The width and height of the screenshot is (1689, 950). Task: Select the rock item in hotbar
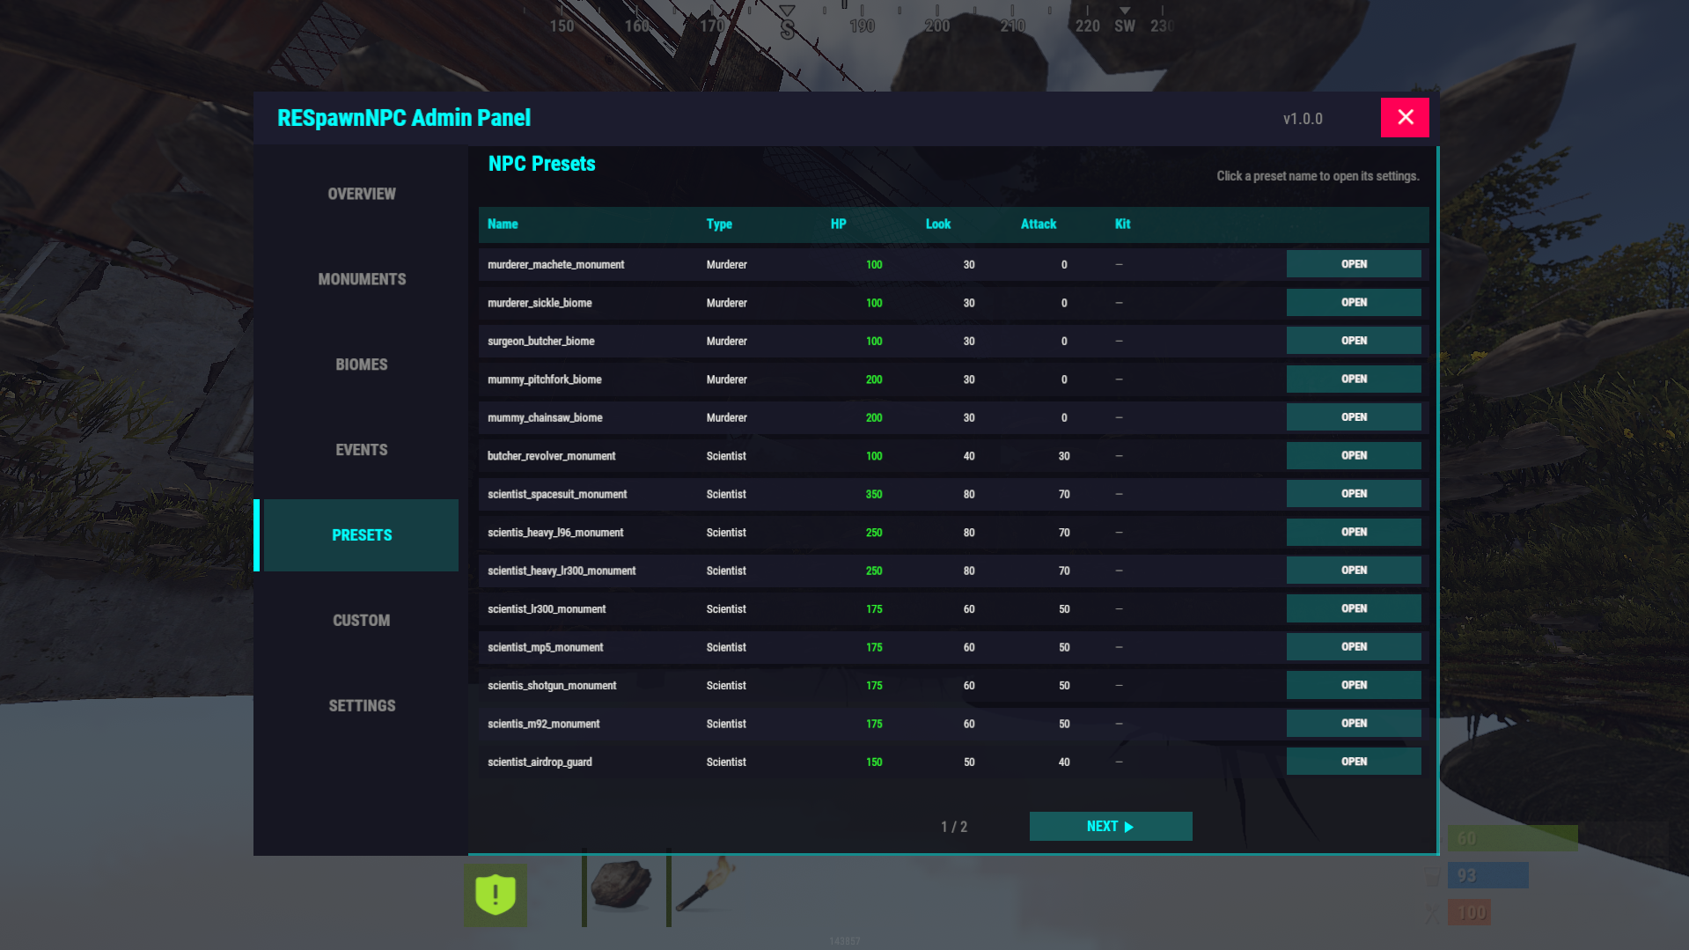pyautogui.click(x=621, y=886)
